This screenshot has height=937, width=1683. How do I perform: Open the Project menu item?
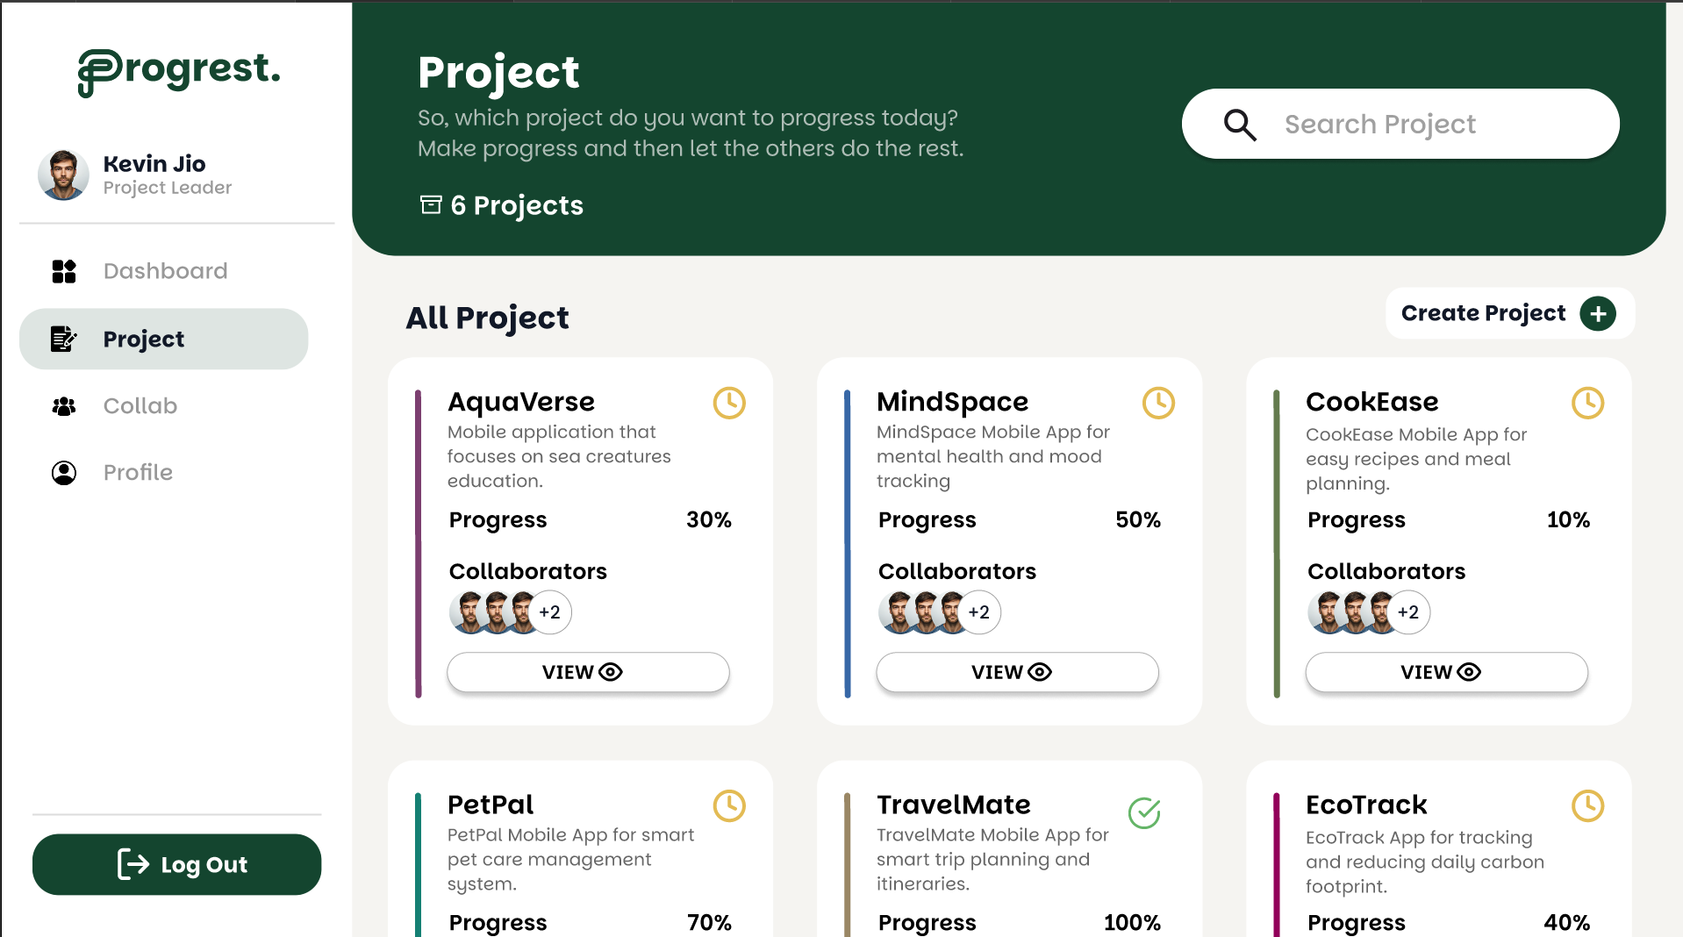click(x=164, y=339)
